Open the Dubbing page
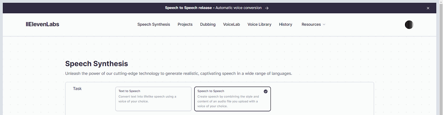The height and width of the screenshot is (115, 443). click(x=208, y=25)
